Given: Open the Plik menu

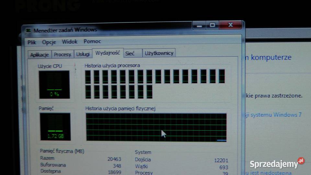Looking at the screenshot, I should [x=32, y=42].
